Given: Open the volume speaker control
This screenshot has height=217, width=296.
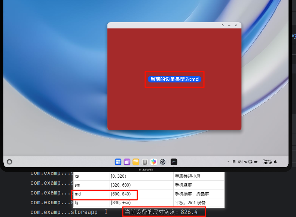Looking at the screenshot, I should pyautogui.click(x=245, y=162).
